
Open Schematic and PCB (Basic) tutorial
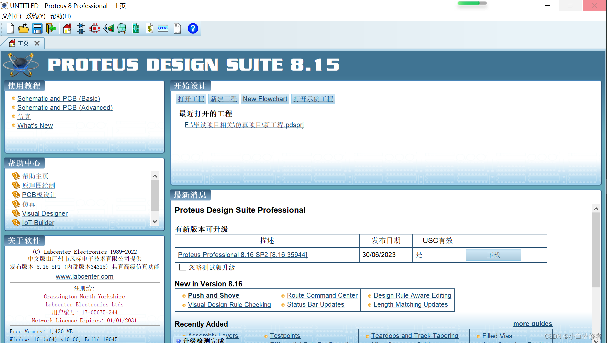coord(59,99)
